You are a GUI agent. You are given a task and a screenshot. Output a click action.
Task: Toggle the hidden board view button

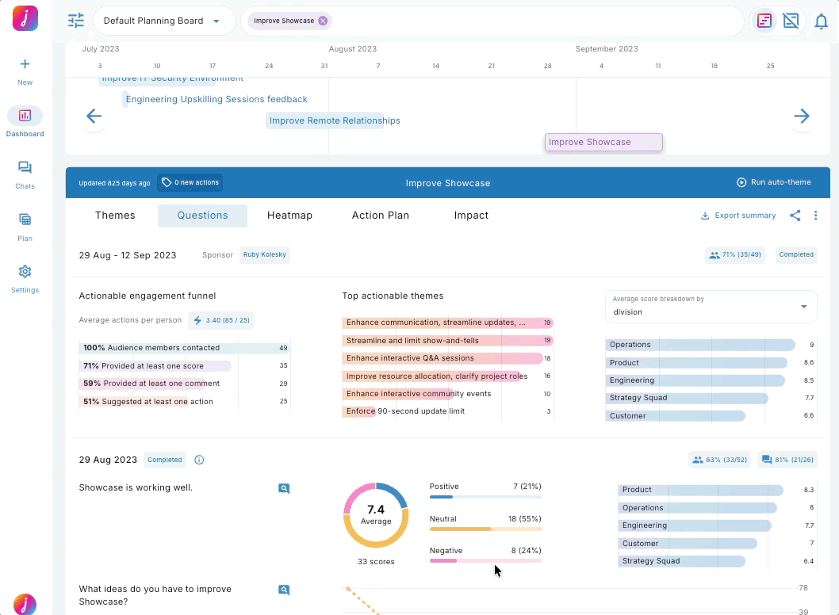pos(791,21)
